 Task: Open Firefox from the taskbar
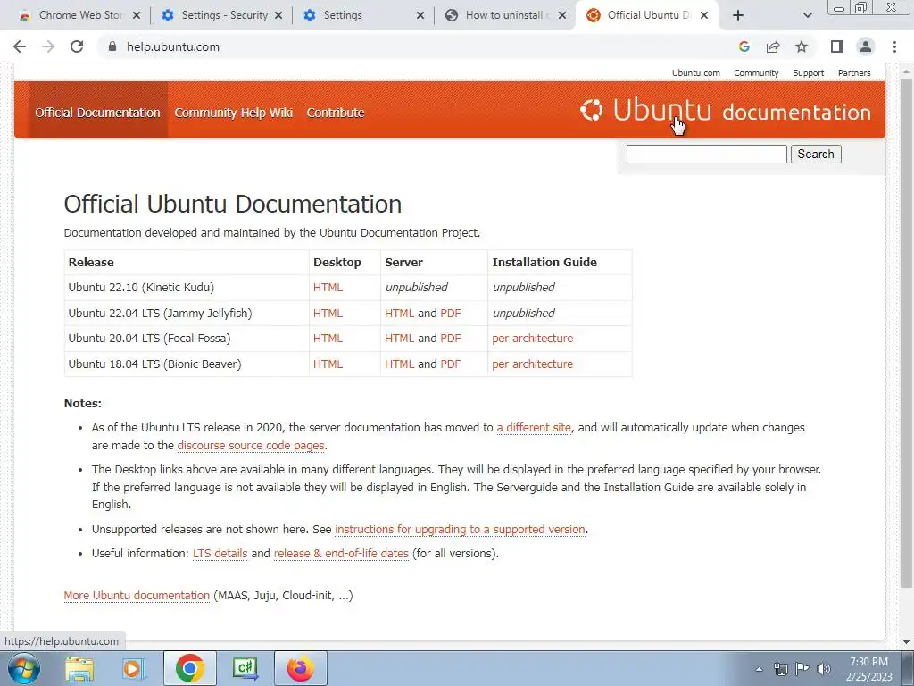click(300, 668)
